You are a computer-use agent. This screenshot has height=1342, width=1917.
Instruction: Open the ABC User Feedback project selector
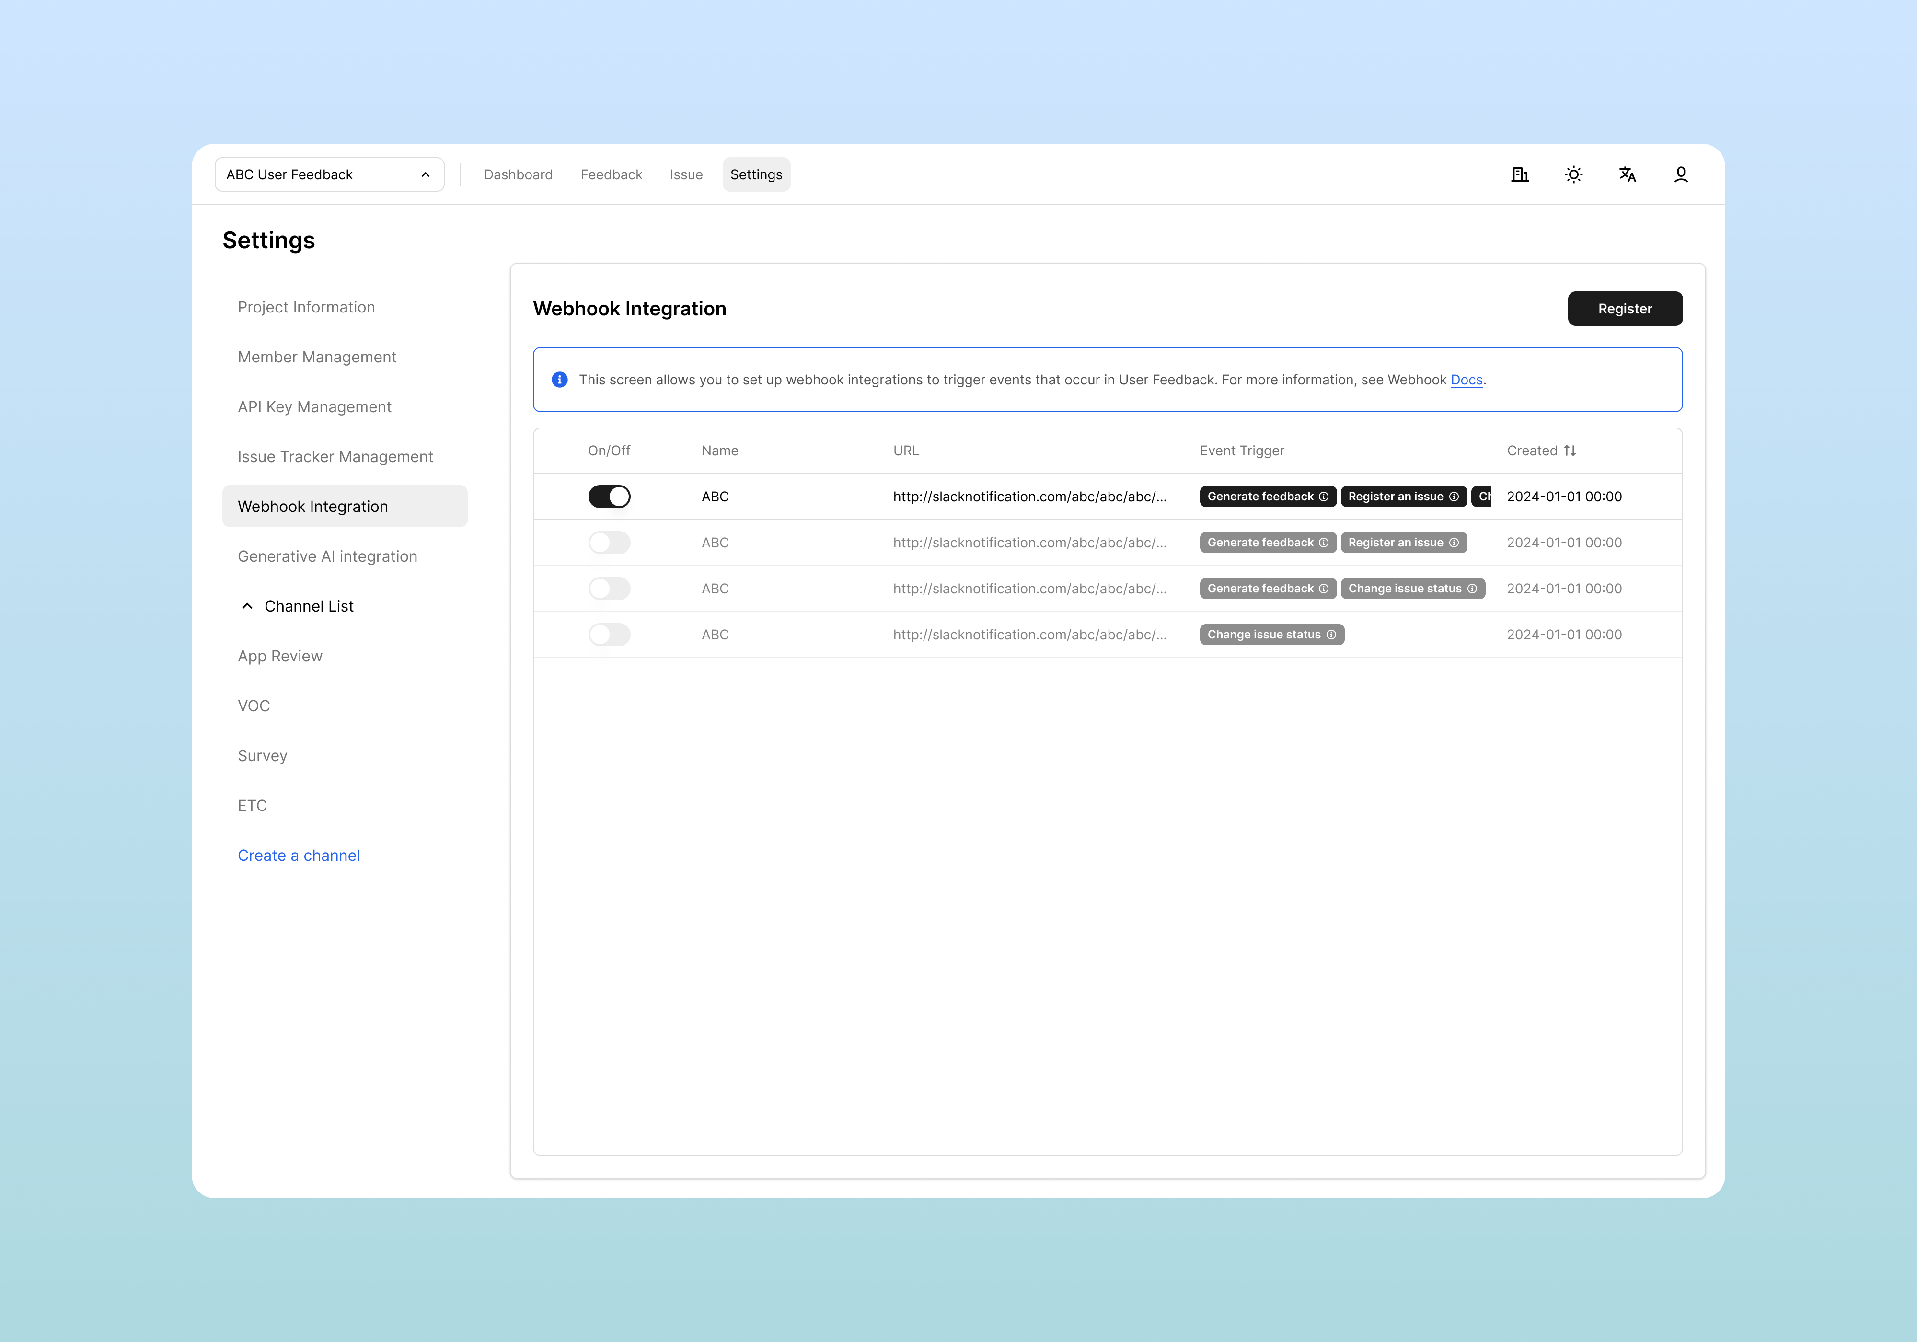pos(329,174)
